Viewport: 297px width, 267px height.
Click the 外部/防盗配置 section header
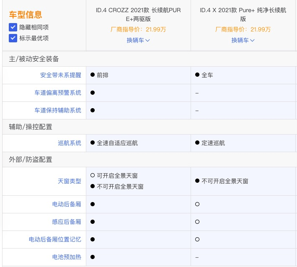click(x=31, y=159)
